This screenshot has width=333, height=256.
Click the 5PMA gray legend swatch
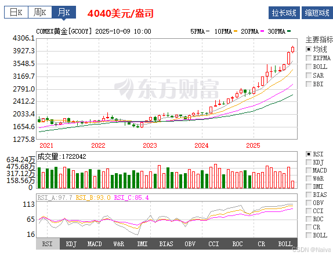pos(208,31)
